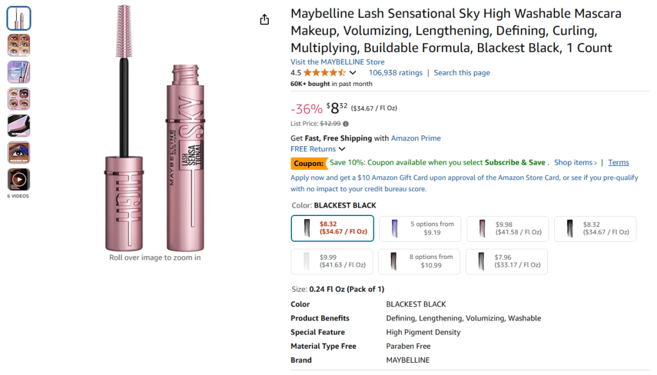Visit the MAYBELLINE Store link
Viewport: 657px width, 375px height.
click(x=337, y=62)
